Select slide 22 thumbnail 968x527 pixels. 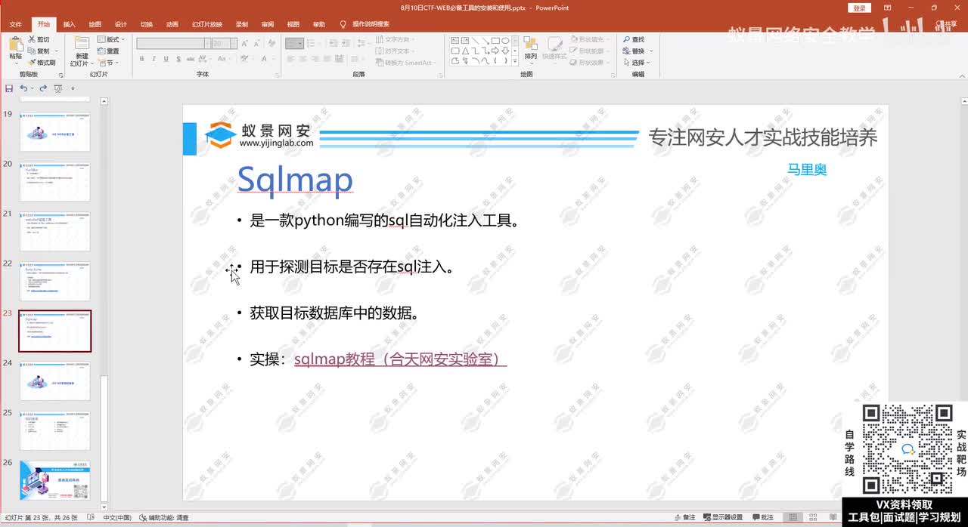[x=54, y=282]
